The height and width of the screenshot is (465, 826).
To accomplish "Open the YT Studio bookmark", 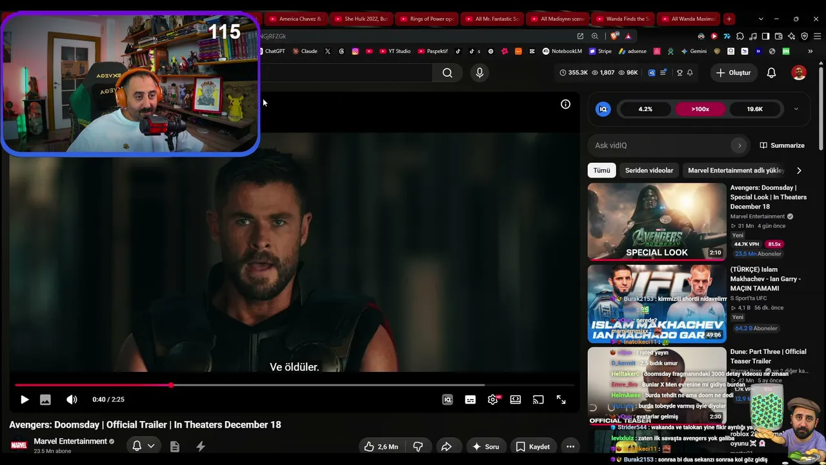I will tap(395, 51).
